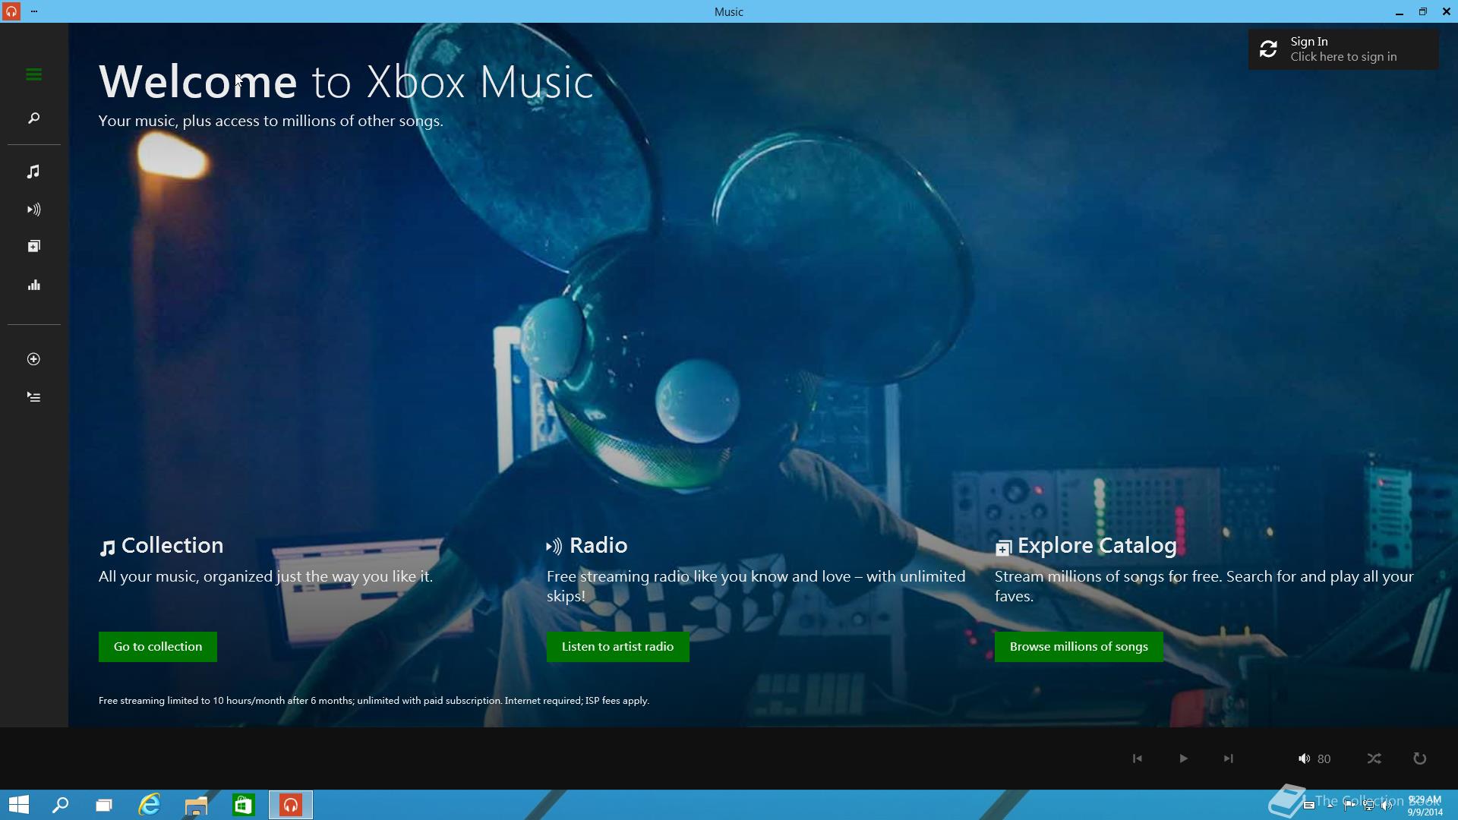The image size is (1458, 820).
Task: Select the volume level 80 value
Action: [x=1324, y=759]
